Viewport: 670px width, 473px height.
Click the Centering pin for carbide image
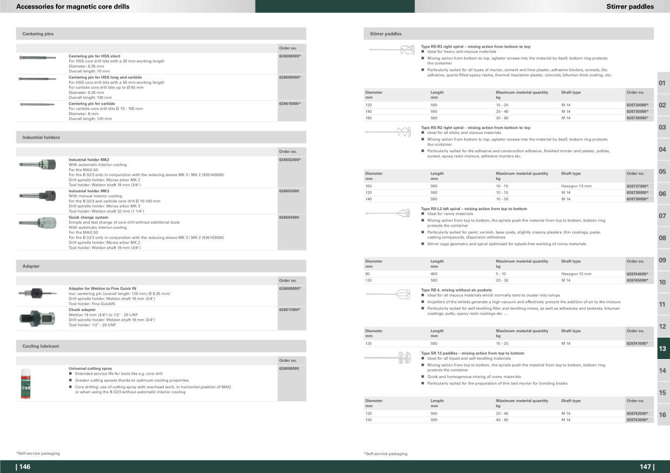pyautogui.click(x=37, y=104)
